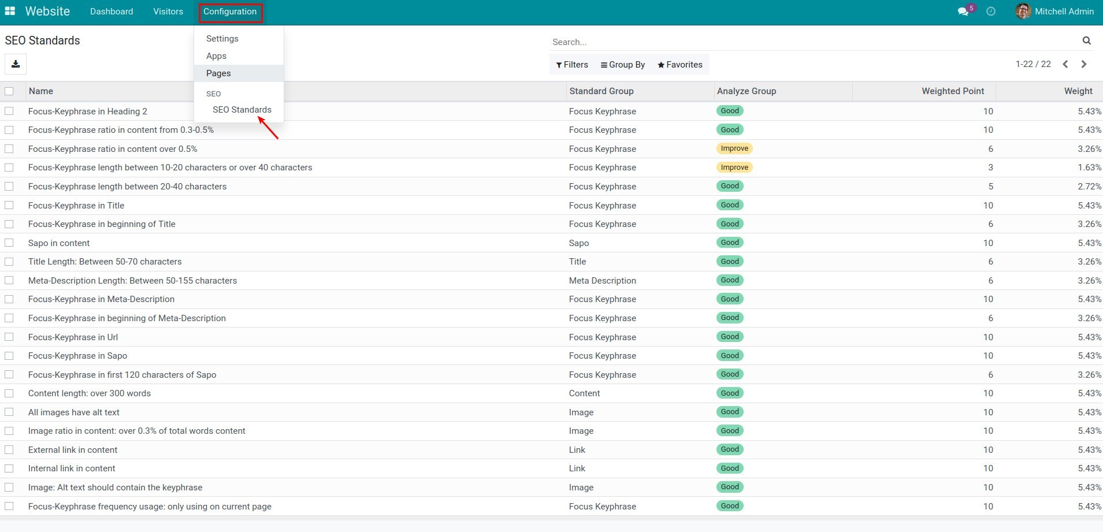Select SEO Standards from the Configuration menu
Viewport: 1103px width, 532px height.
[x=242, y=110]
